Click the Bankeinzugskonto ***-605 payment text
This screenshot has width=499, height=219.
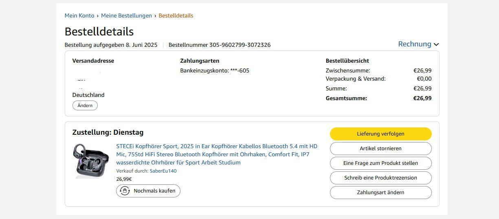[x=215, y=70]
